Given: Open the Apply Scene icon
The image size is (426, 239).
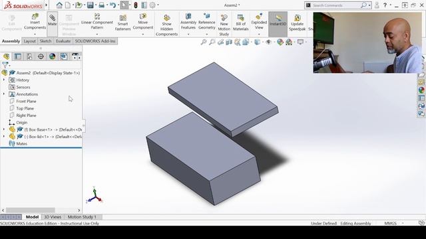Looking at the screenshot, I should pos(289,42).
